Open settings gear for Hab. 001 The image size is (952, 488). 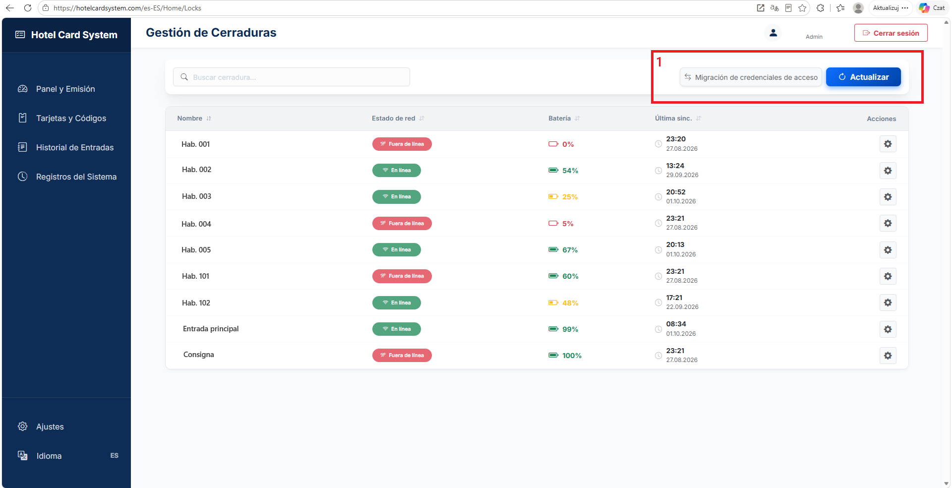[x=888, y=144]
